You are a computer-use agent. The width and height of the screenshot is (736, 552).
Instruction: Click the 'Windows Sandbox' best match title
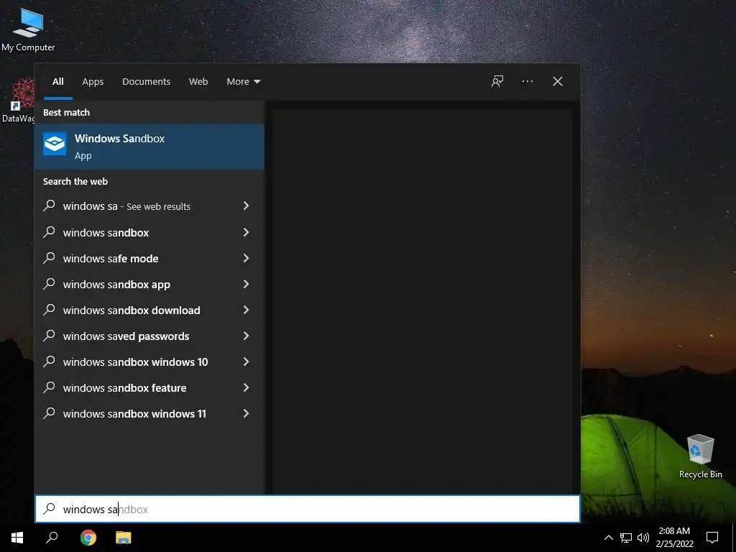point(120,139)
